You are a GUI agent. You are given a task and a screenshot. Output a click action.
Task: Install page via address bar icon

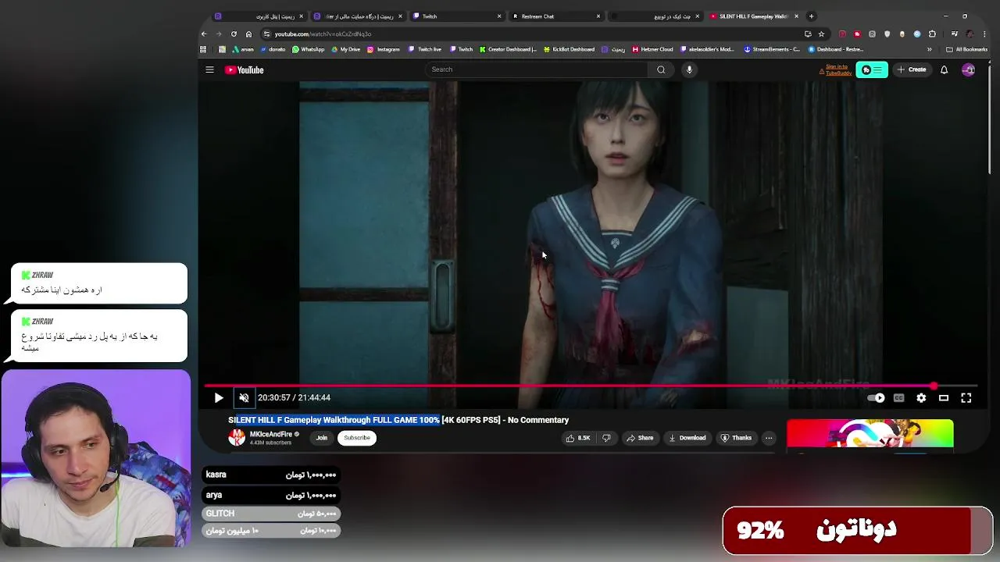click(807, 34)
